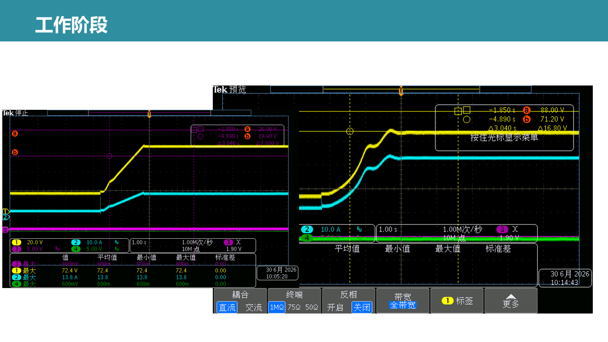Screen dimensions: 608x342
Task: Select 全带宽 bandwidth setting
Action: tap(403, 305)
